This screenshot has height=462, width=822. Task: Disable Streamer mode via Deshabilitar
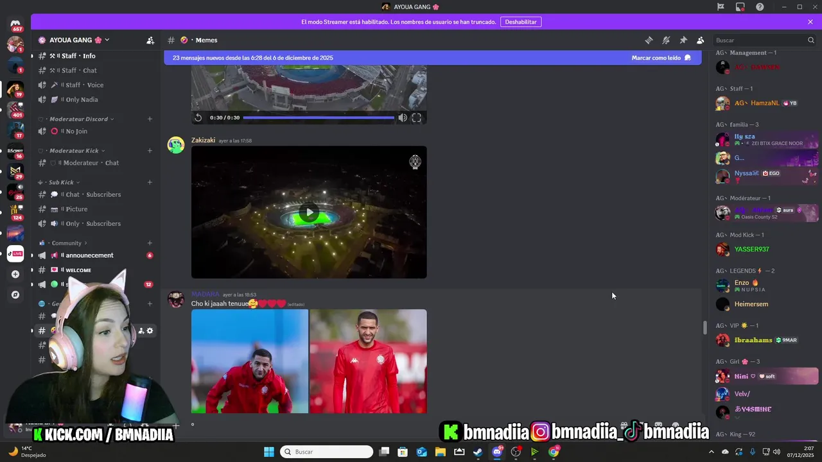click(521, 22)
